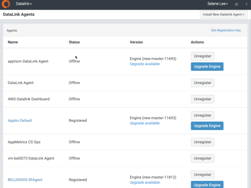Select the apptiom DataLink Agent name
The image size is (251, 188).
pyautogui.click(x=28, y=61)
